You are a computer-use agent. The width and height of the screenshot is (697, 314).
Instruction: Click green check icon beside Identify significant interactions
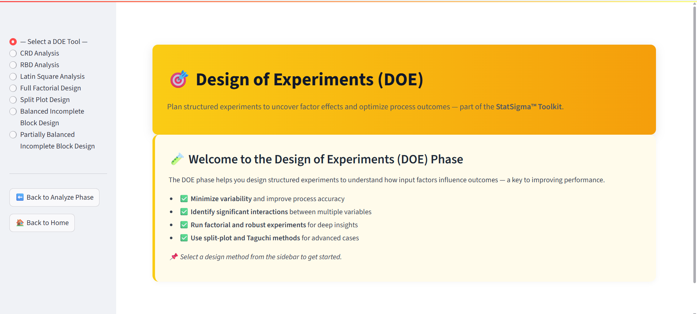[184, 212]
